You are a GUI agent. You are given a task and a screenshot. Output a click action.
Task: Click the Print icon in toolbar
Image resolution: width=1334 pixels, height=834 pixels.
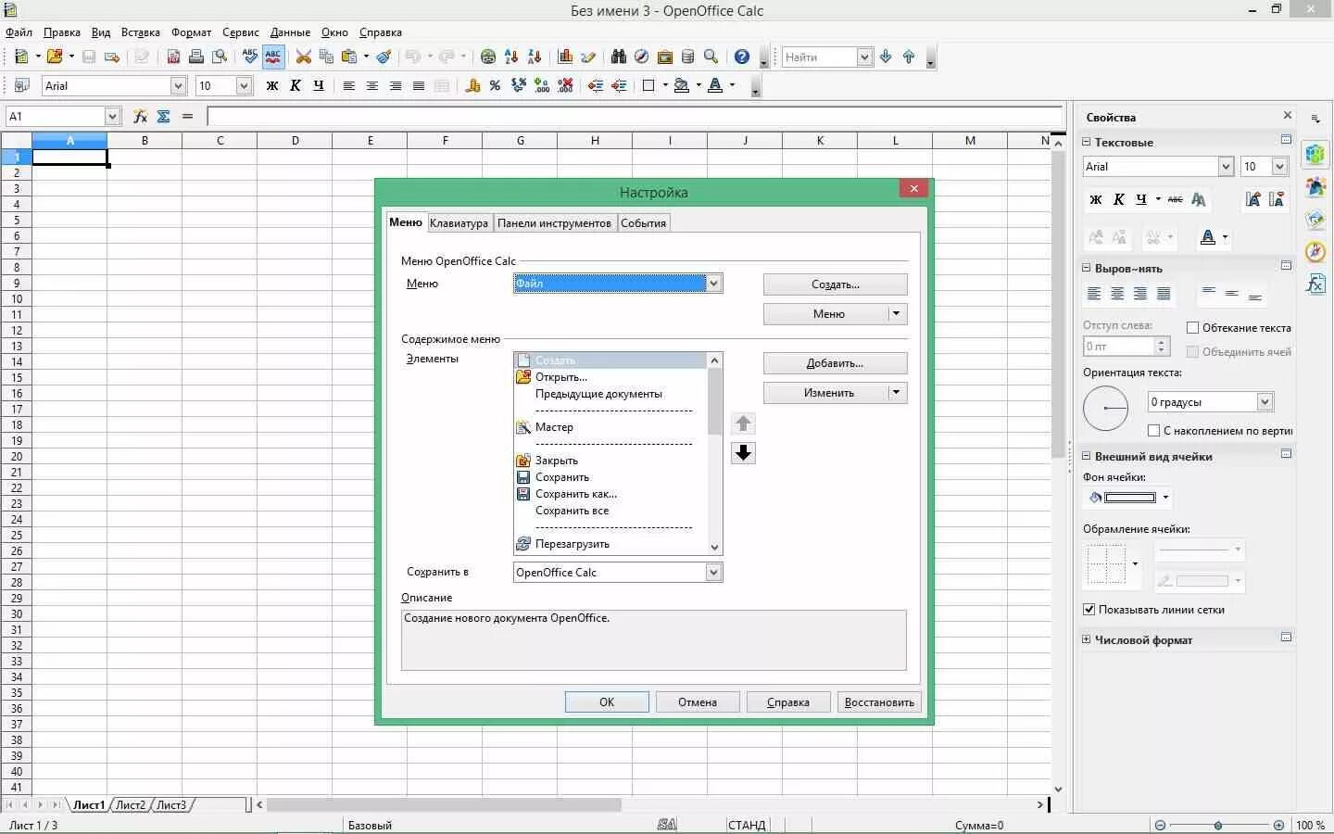(196, 57)
